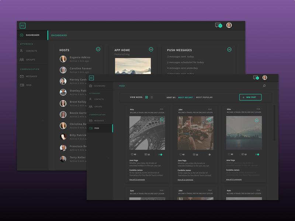Open "View all 12 comments" under Amy's post
Viewport: 295px width, 221px height.
pos(137,179)
